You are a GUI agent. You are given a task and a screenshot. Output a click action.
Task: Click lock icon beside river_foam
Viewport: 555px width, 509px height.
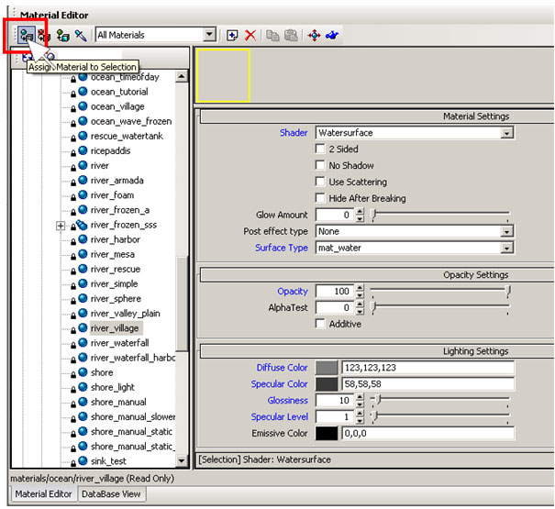[x=73, y=197]
